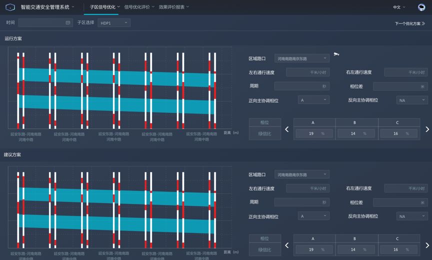Click 左右通行速度 field in 运行方案
Image resolution: width=432 pixels, height=260 pixels.
(x=307, y=72)
